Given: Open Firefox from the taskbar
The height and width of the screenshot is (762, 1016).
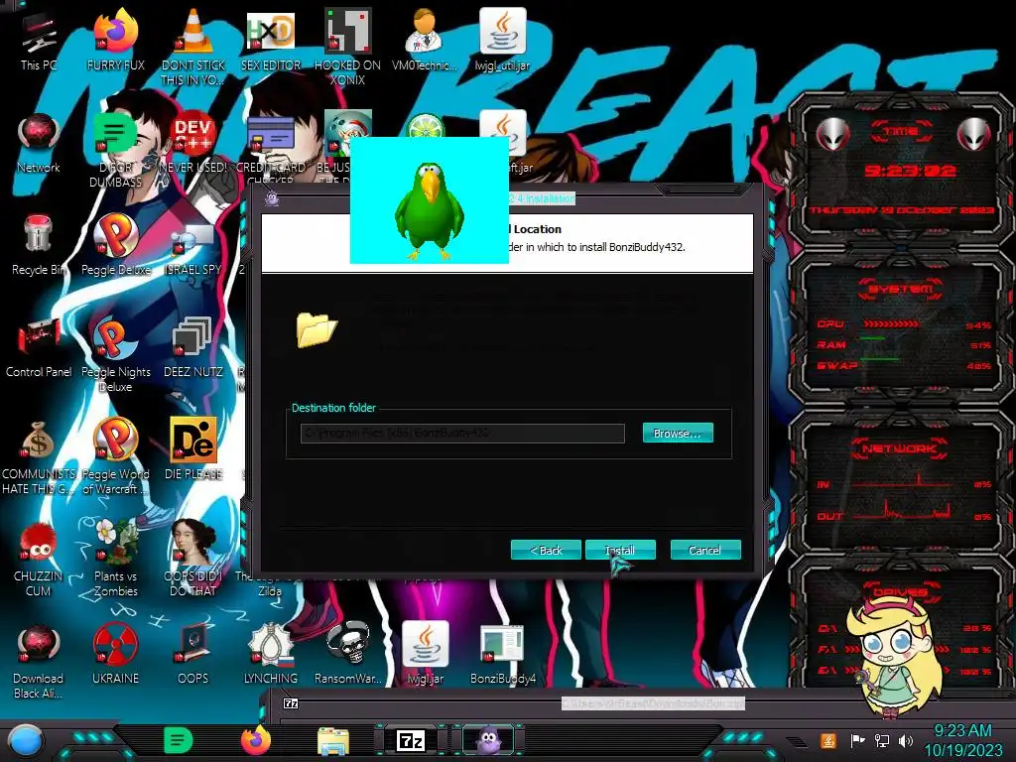Looking at the screenshot, I should [256, 740].
